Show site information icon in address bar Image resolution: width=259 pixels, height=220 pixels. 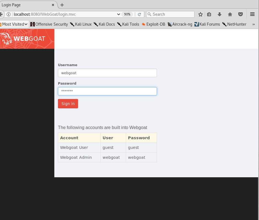(x=9, y=14)
